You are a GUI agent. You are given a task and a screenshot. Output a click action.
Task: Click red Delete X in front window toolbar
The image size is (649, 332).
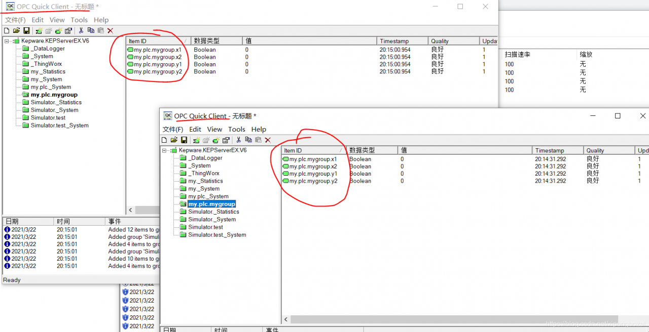[268, 140]
